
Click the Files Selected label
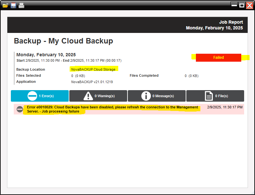tap(28, 75)
